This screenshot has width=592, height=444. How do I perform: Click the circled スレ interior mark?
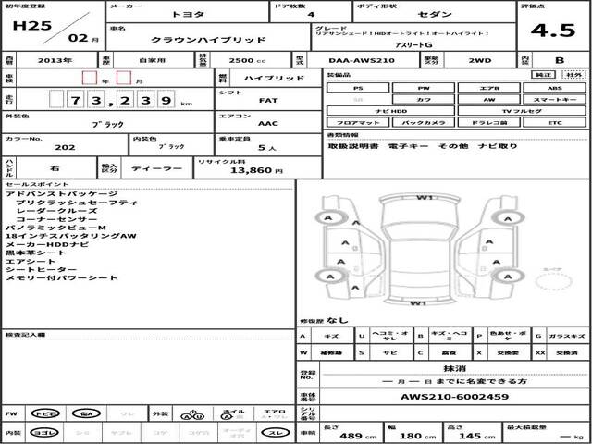pyautogui.click(x=274, y=432)
